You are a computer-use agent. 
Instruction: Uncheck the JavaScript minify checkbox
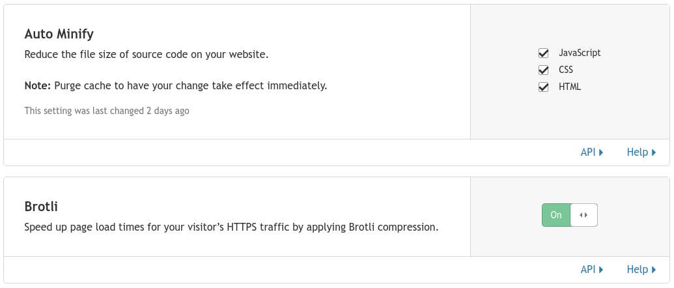[x=543, y=53]
